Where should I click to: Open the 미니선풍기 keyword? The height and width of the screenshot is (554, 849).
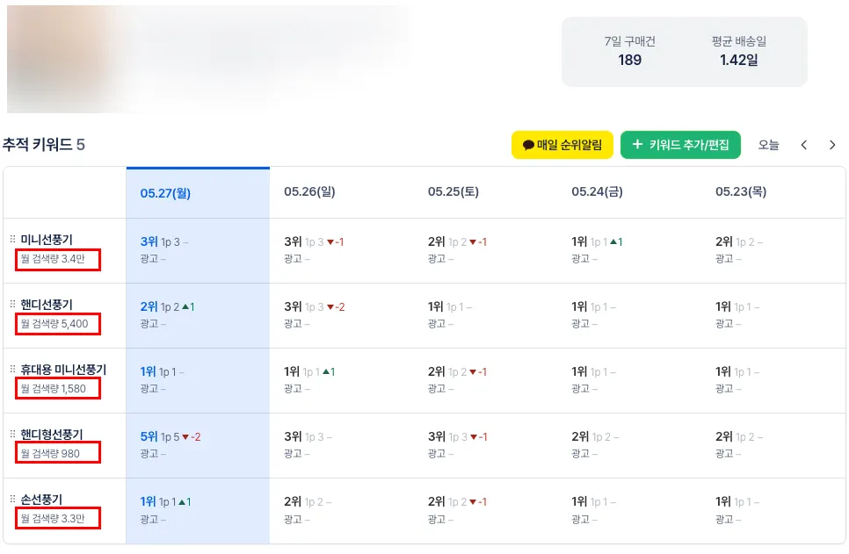coord(47,240)
